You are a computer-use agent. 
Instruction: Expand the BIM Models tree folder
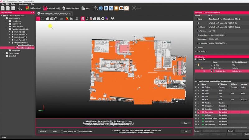click(x=7, y=50)
